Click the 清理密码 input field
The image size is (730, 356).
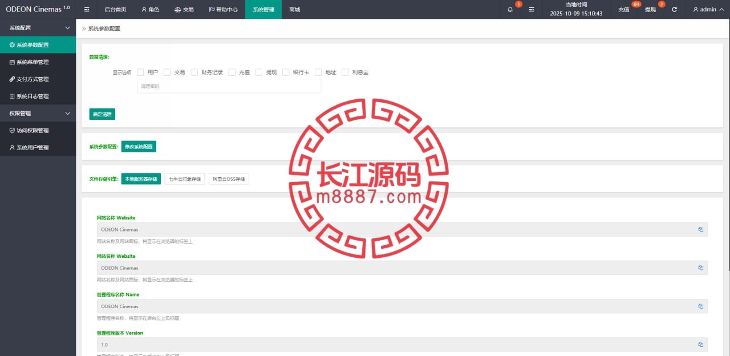pos(229,86)
